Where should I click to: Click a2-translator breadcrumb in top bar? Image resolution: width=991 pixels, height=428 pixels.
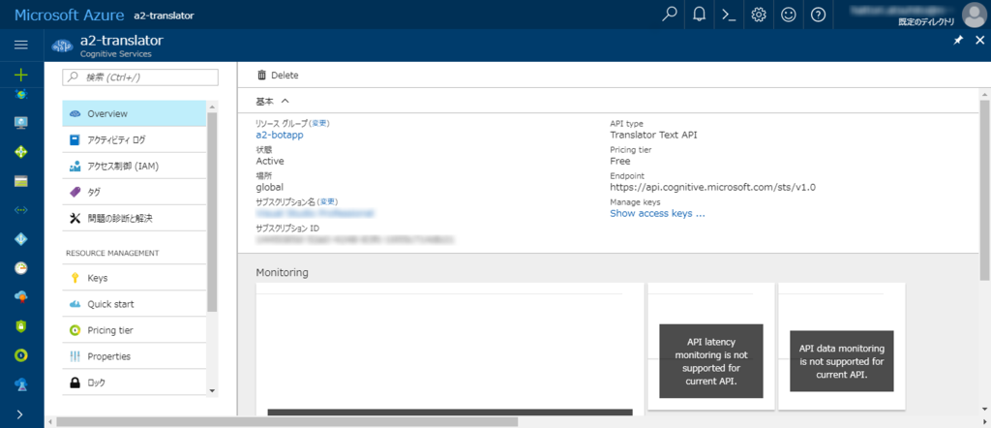[164, 15]
